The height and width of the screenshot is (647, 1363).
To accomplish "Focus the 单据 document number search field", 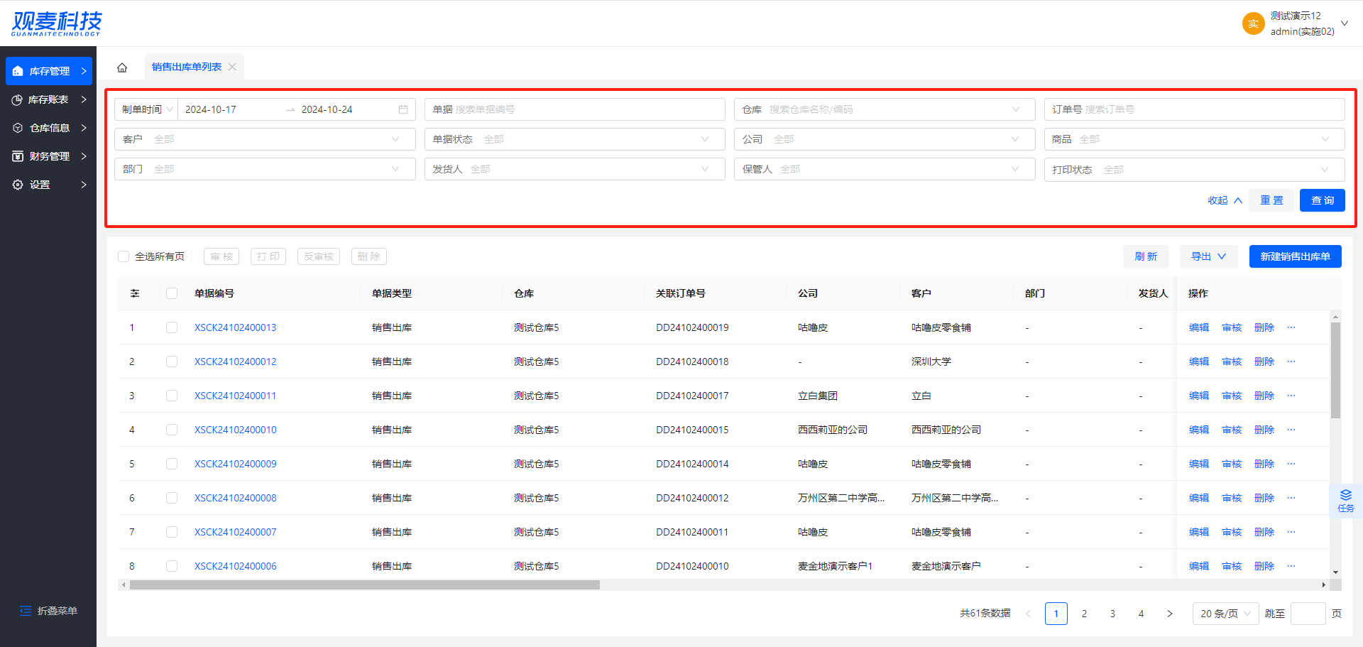I will tap(575, 109).
